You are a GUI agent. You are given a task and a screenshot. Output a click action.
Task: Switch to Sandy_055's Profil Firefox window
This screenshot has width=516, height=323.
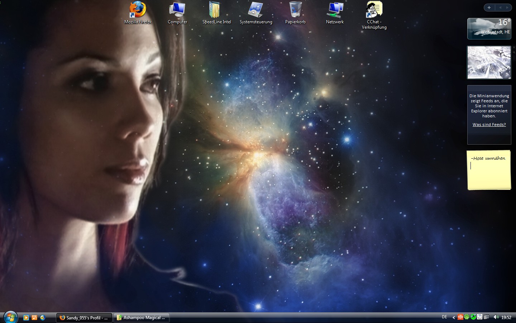84,318
